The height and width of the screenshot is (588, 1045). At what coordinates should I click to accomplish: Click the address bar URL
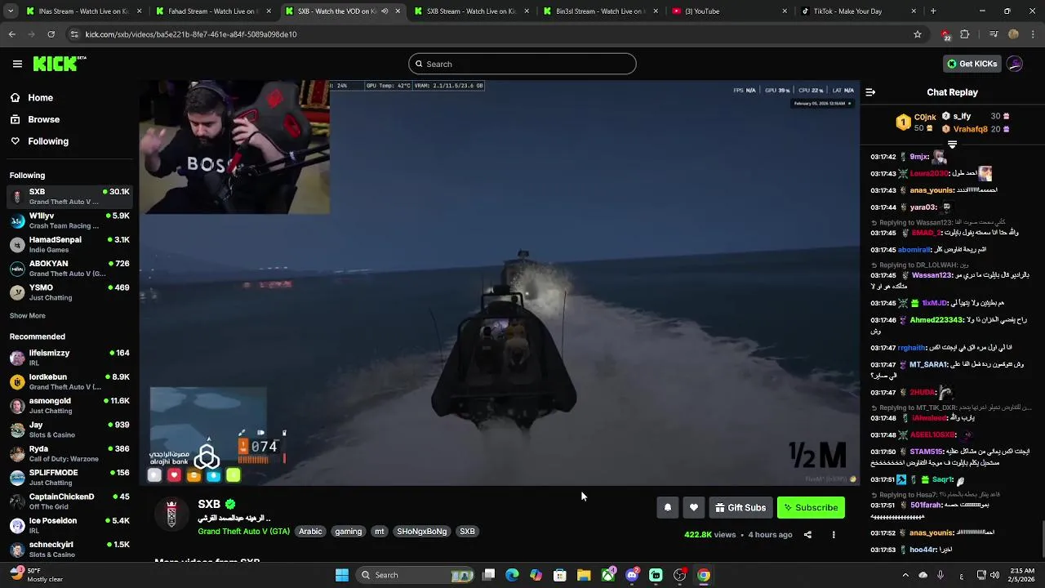point(191,34)
